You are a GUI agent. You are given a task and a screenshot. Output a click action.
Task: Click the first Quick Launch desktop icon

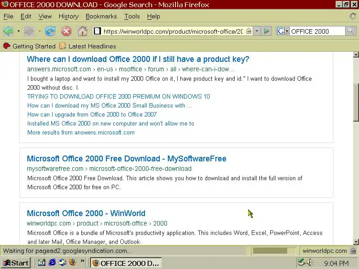(x=41, y=262)
